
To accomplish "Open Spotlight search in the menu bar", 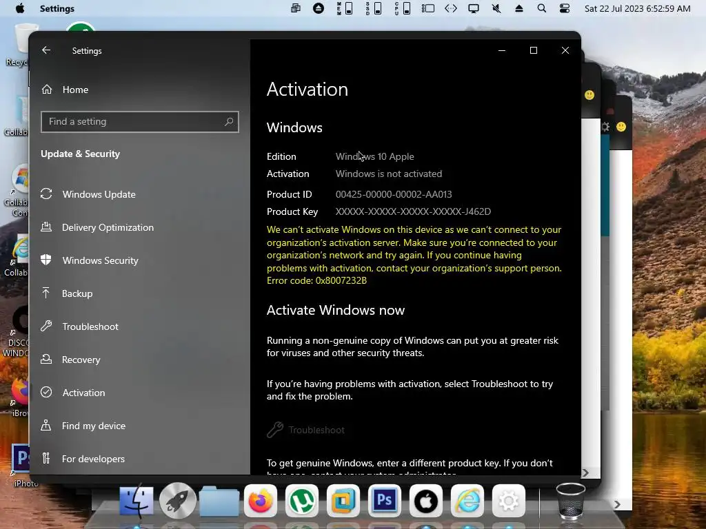I will click(542, 8).
